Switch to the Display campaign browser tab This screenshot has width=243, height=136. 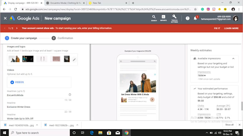coord(23,3)
